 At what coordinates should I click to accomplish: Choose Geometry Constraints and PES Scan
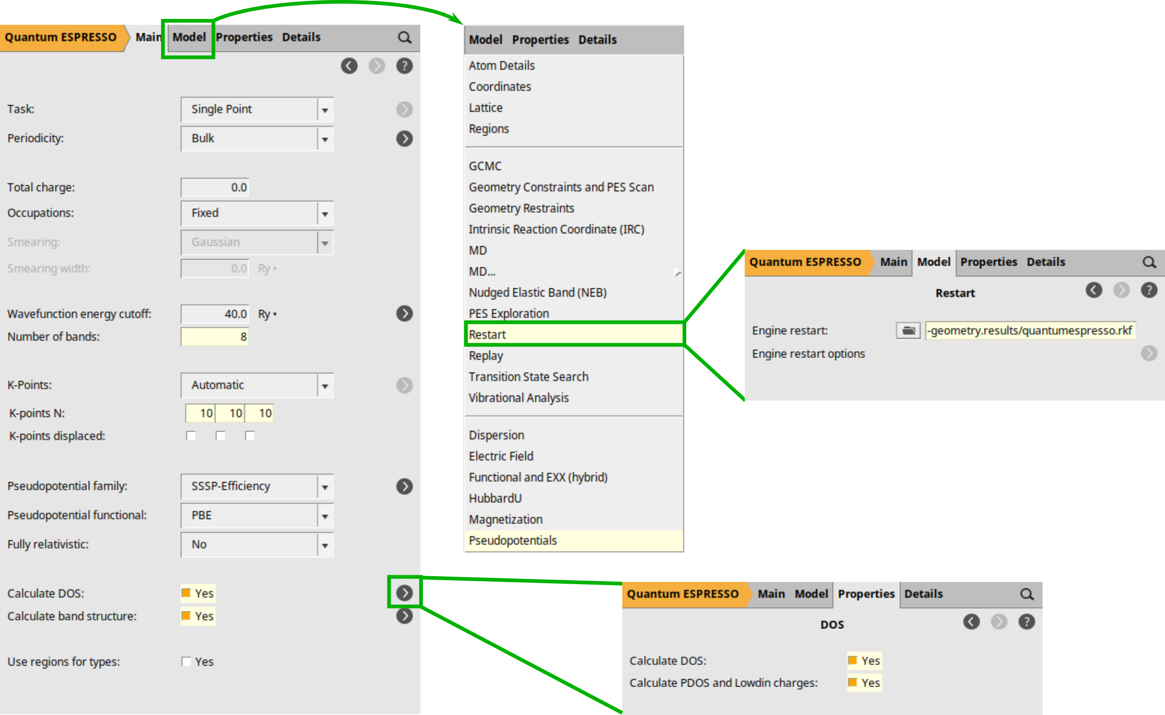coord(574,187)
